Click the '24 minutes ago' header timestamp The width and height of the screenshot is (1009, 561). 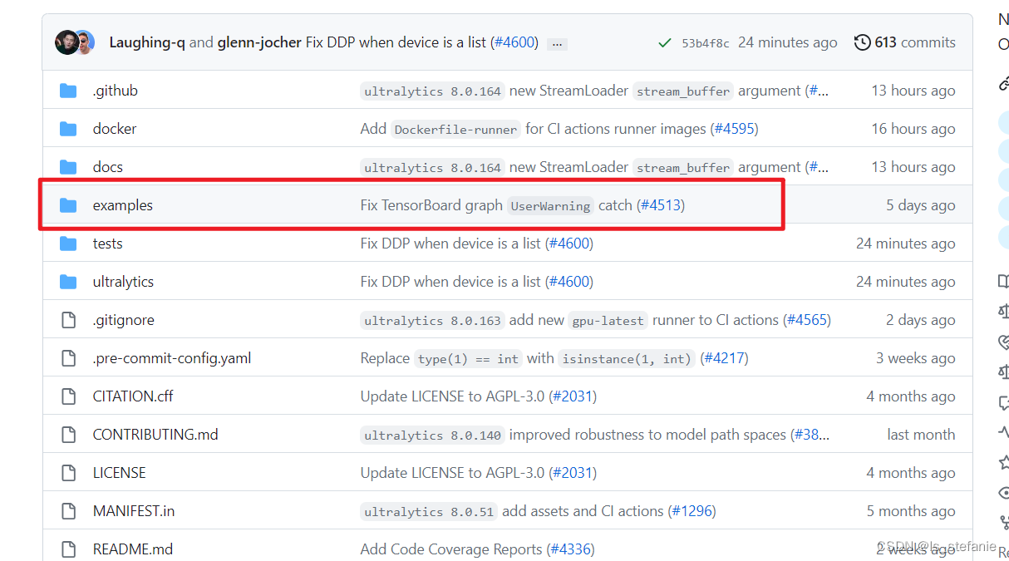[788, 42]
